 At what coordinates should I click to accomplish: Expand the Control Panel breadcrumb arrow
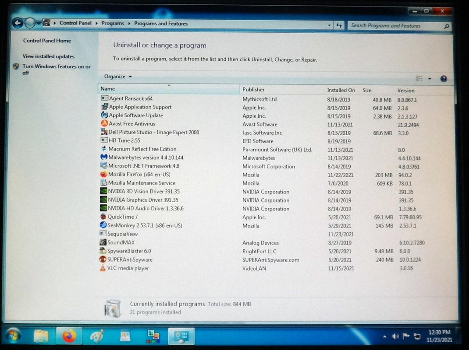coord(96,23)
